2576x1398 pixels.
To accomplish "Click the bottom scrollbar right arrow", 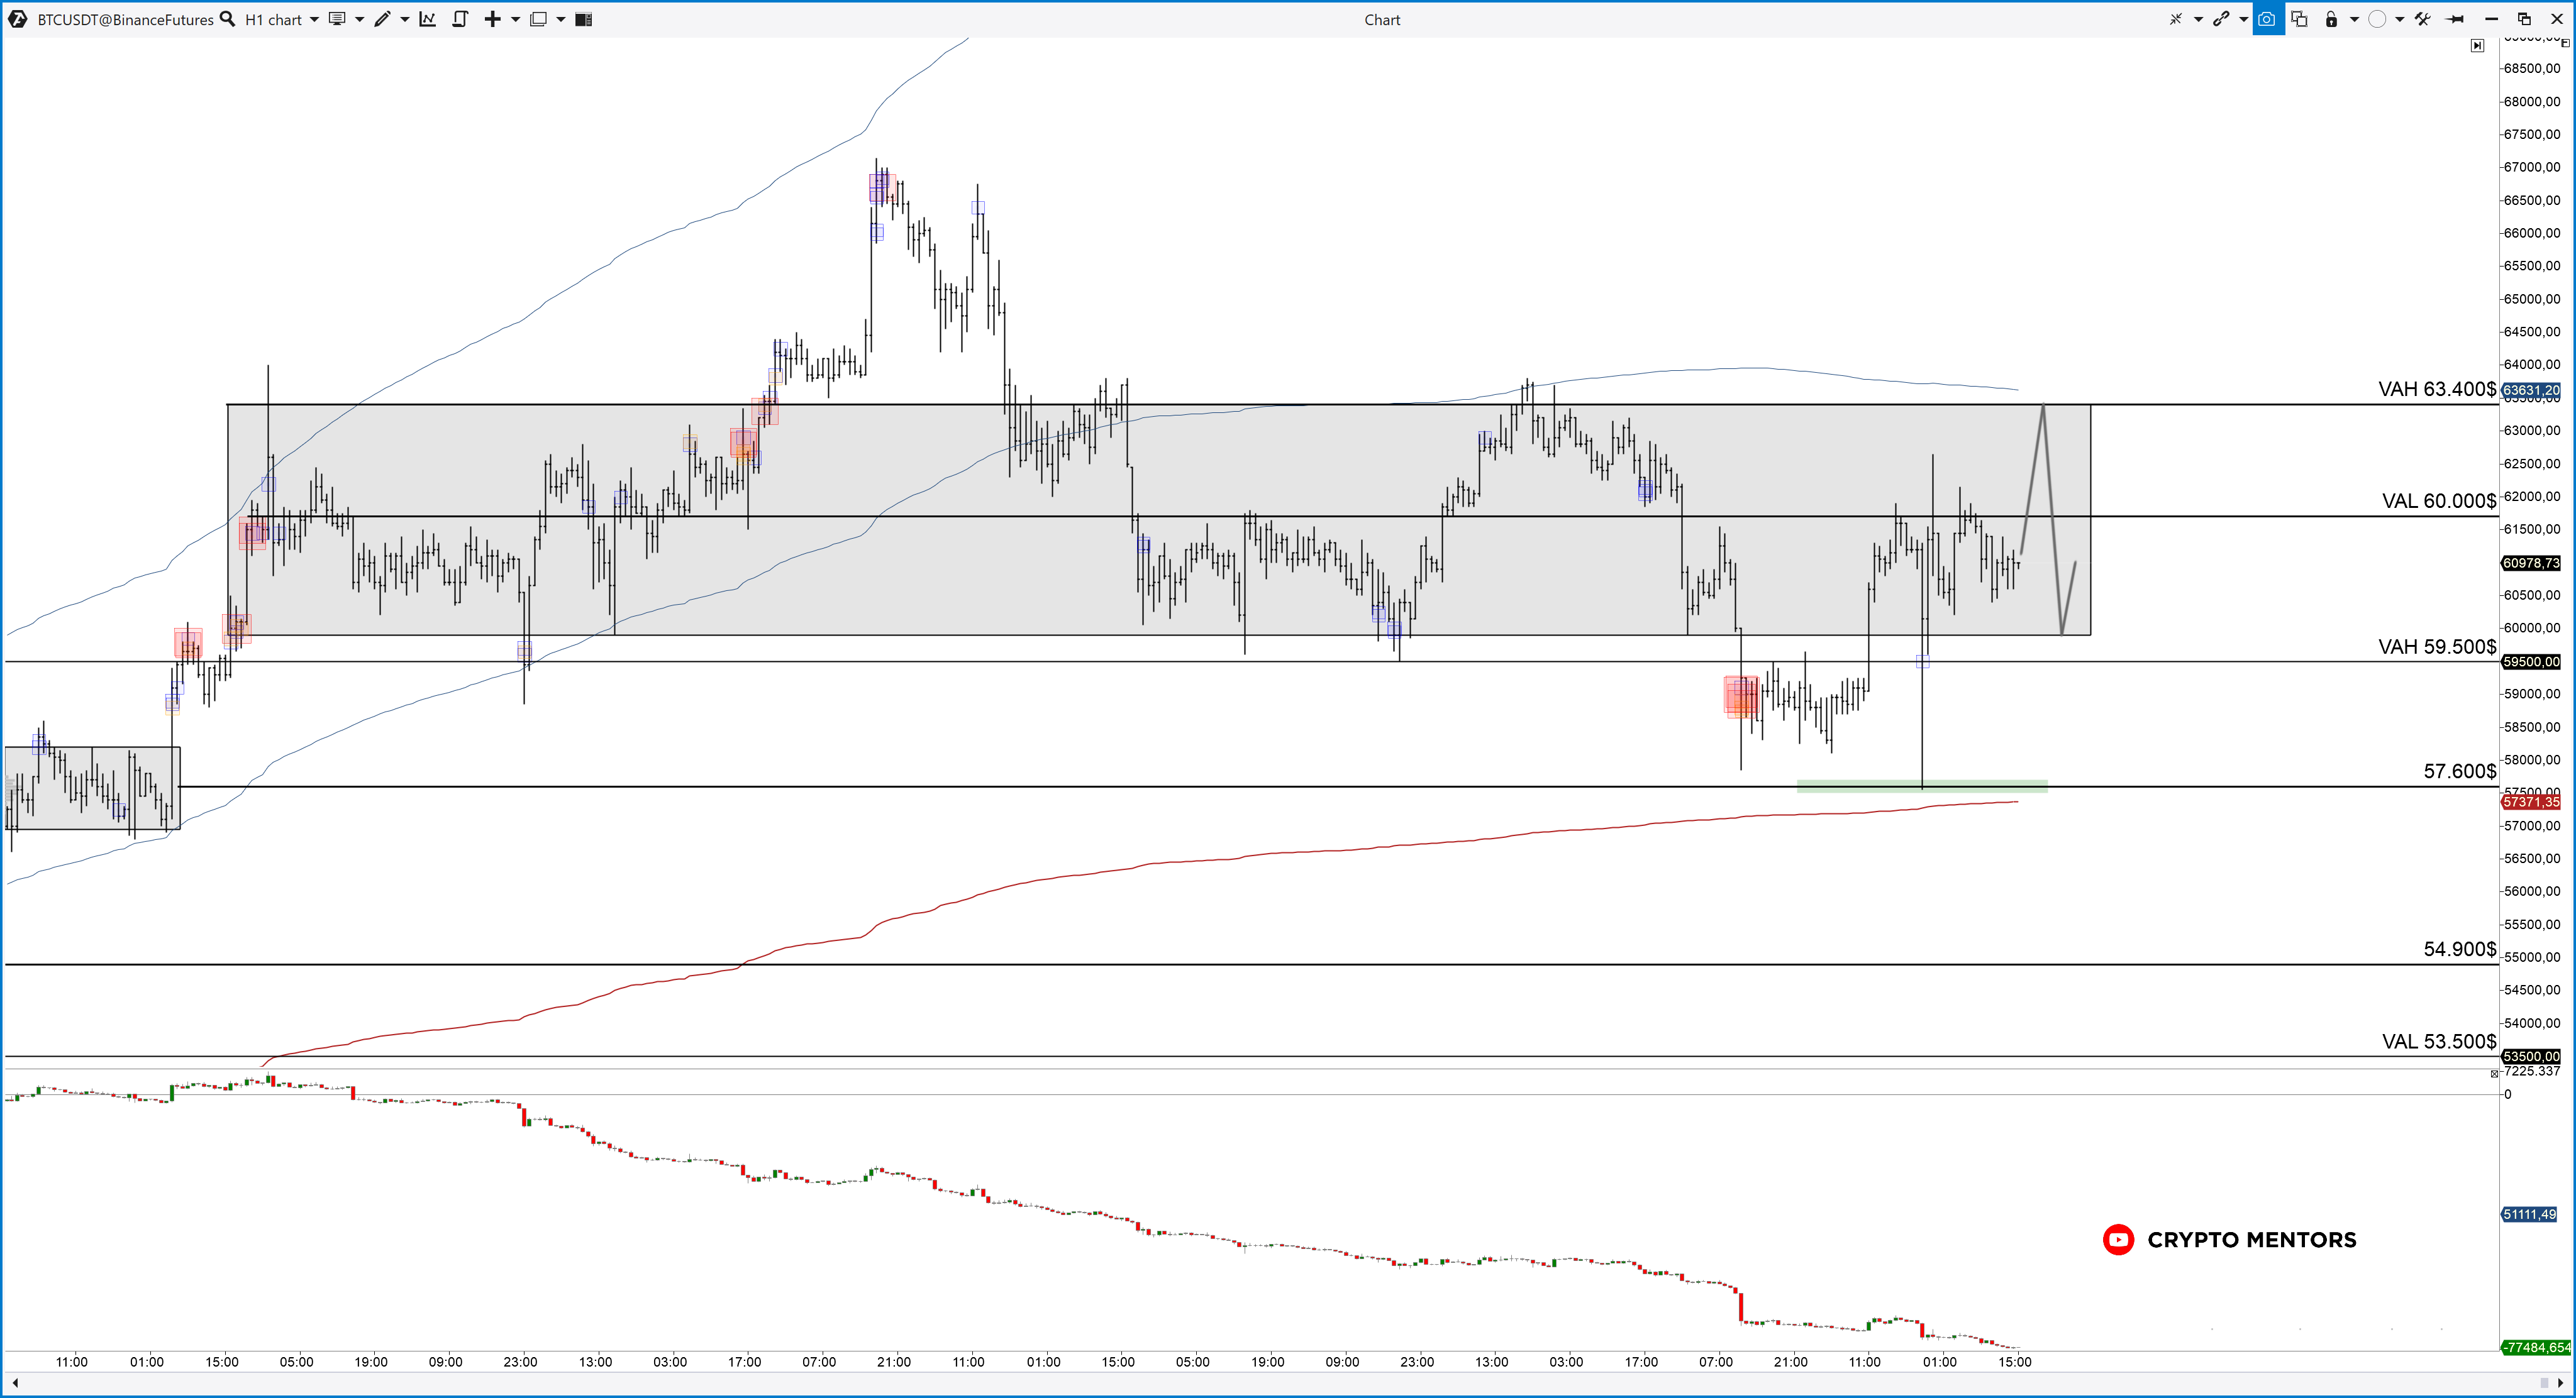I will coord(2560,1382).
